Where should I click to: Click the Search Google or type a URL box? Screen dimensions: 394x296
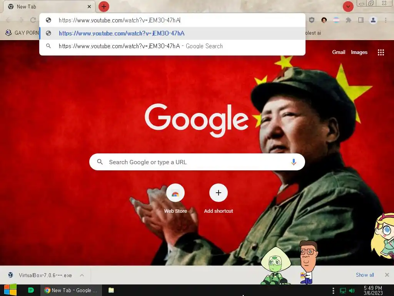(x=197, y=162)
